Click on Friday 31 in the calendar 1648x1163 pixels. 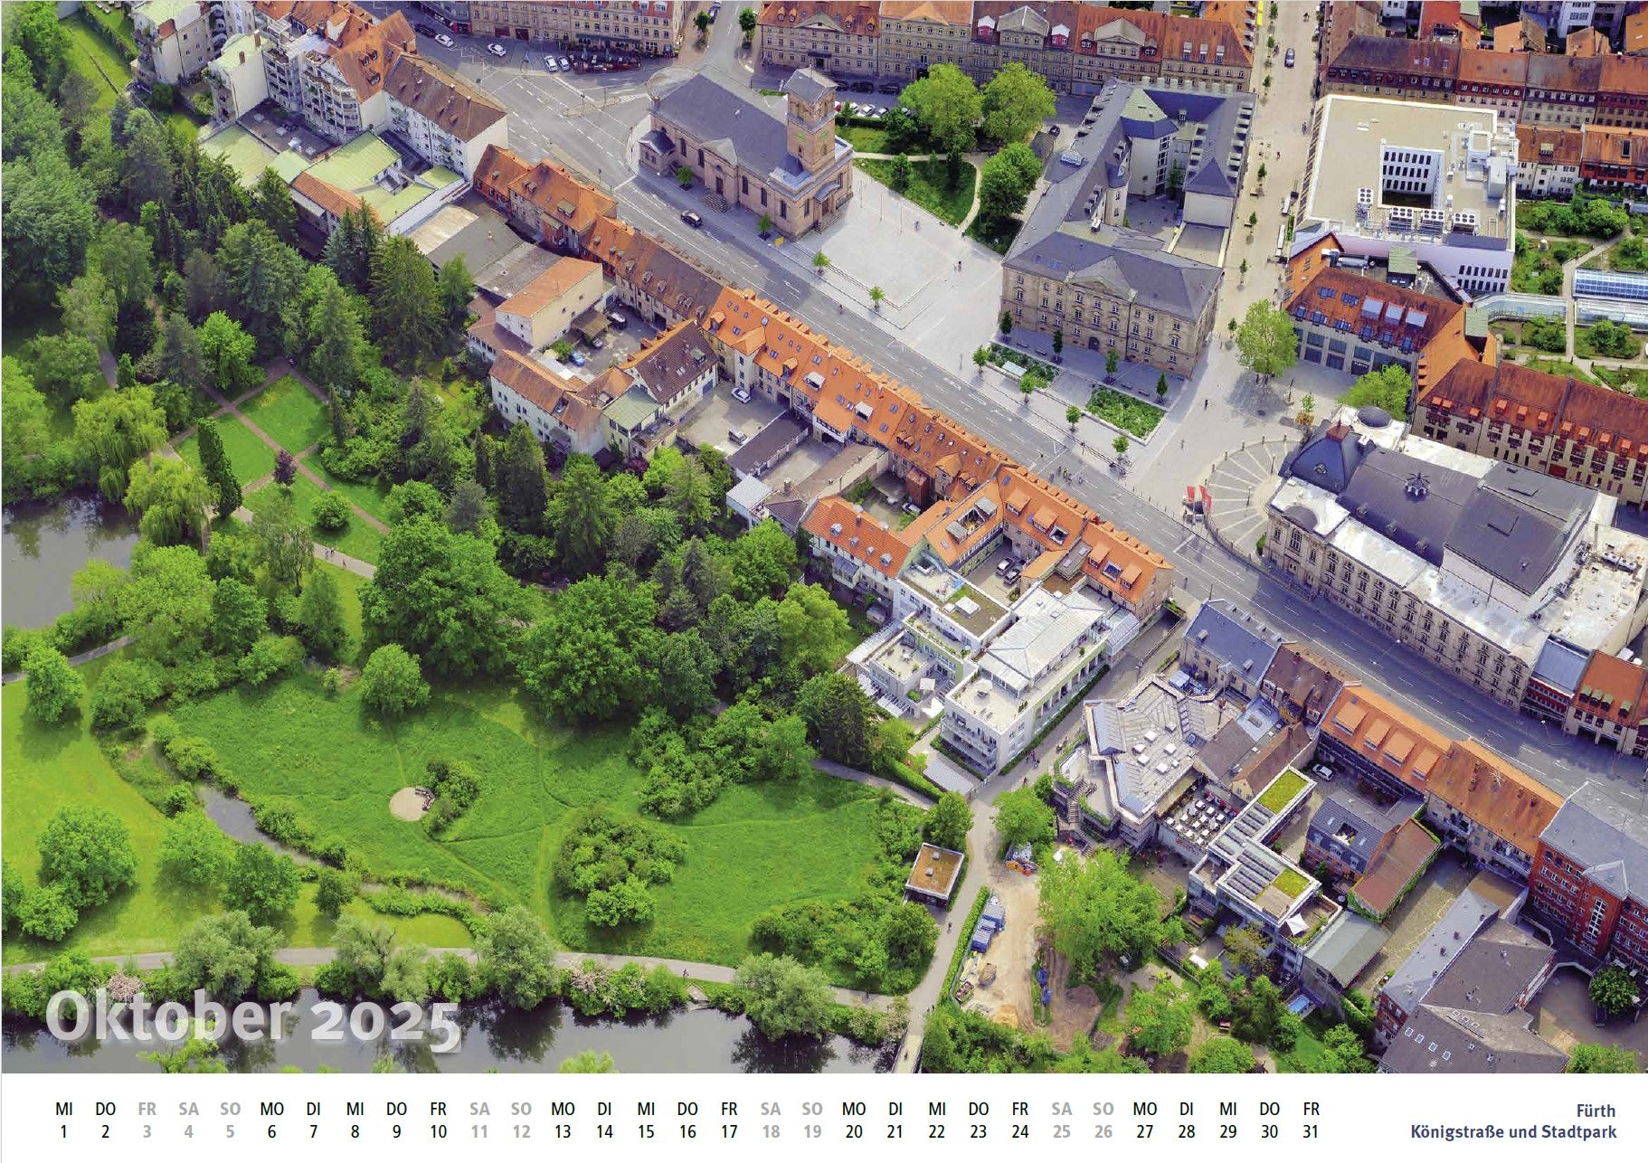pyautogui.click(x=1311, y=1120)
